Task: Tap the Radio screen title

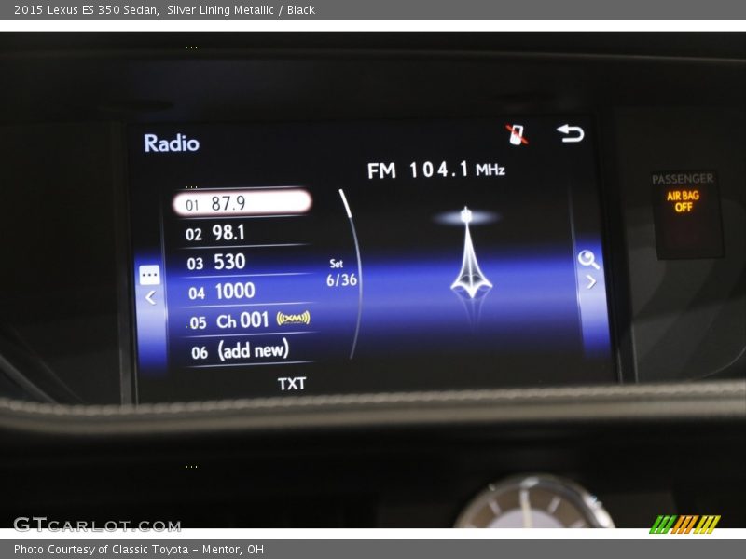Action: pos(172,143)
